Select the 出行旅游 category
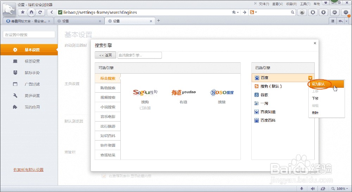 [x=108, y=126]
